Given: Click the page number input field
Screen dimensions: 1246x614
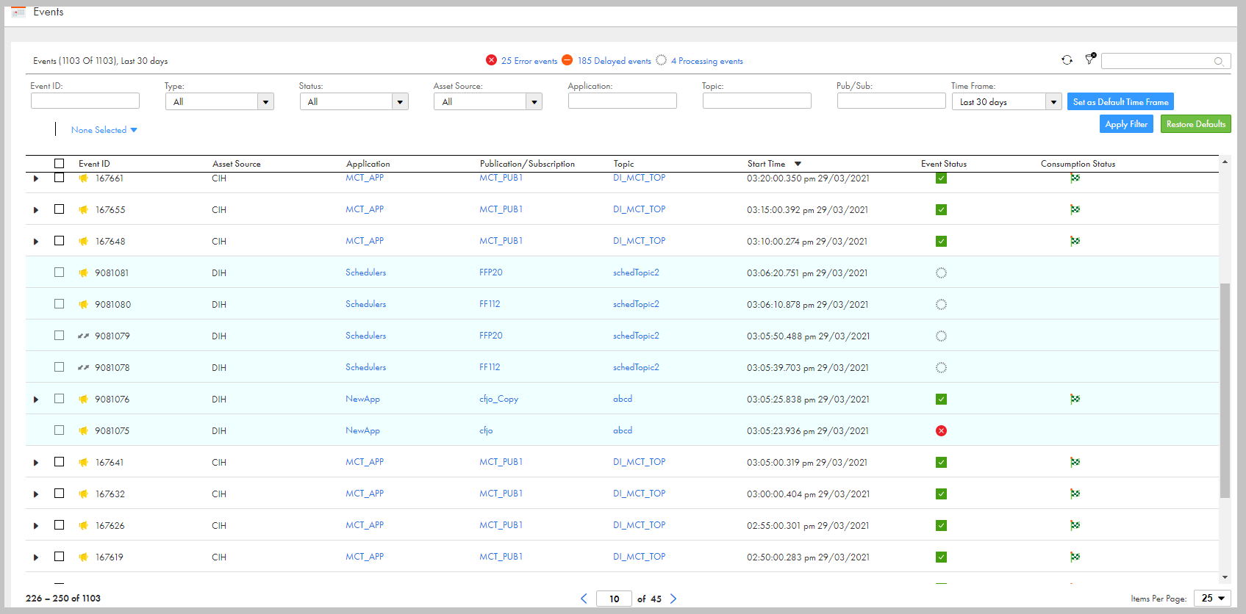Looking at the screenshot, I should click(614, 599).
